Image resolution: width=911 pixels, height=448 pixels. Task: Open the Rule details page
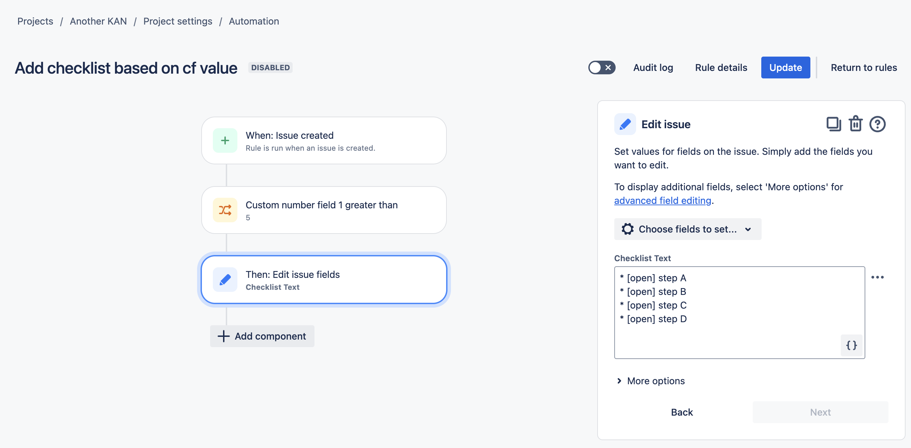pyautogui.click(x=721, y=67)
